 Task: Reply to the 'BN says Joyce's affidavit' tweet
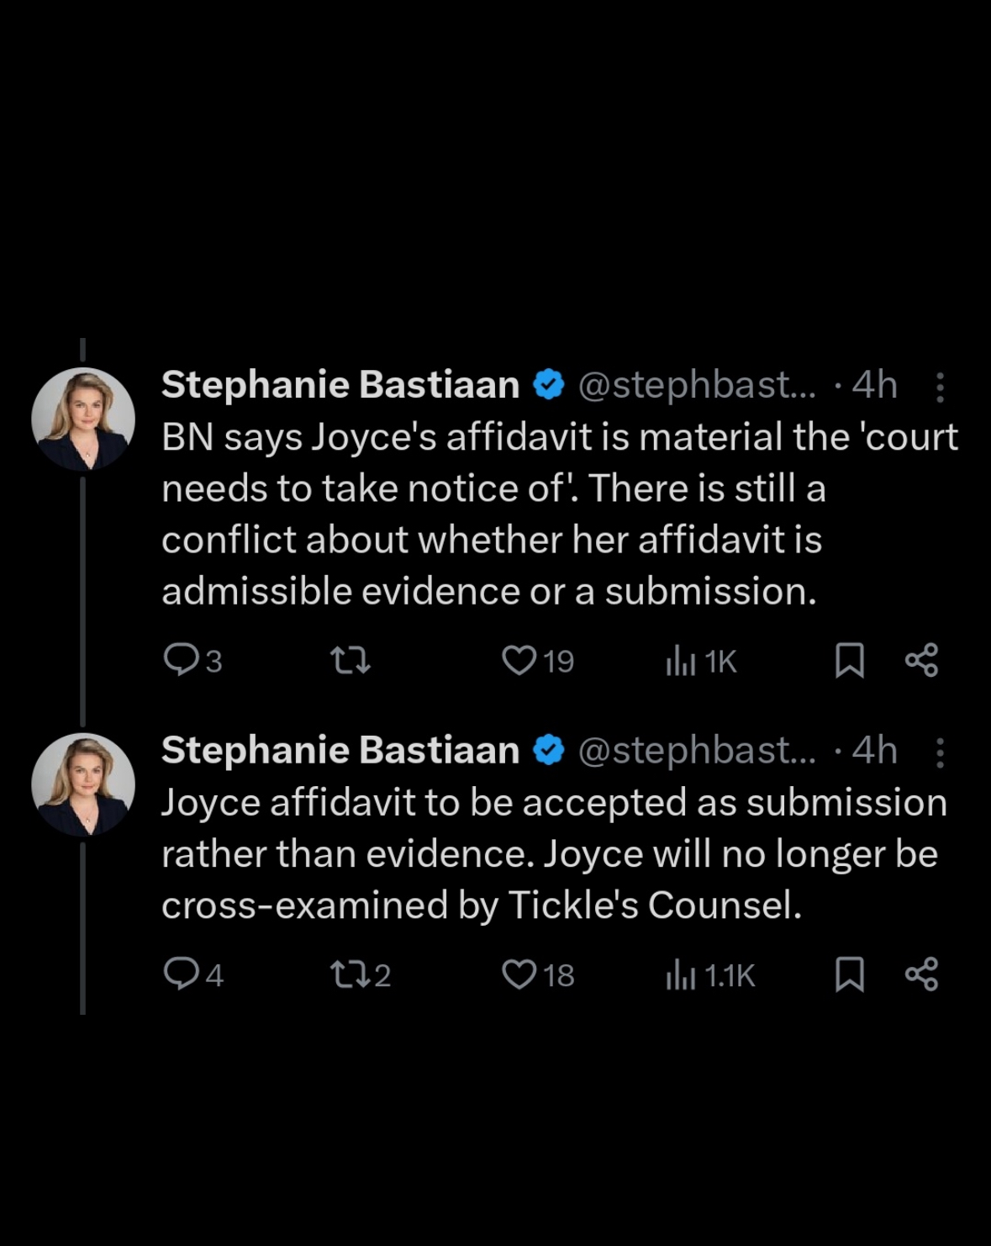click(192, 661)
